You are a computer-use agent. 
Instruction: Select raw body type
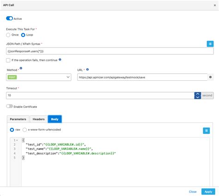[x=12, y=130]
